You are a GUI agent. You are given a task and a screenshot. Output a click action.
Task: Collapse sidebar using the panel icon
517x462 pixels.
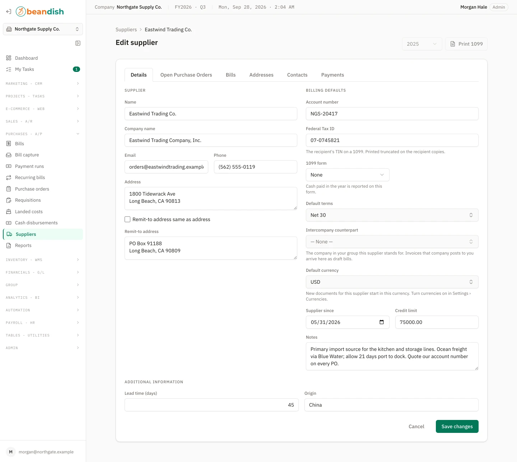[x=78, y=43]
